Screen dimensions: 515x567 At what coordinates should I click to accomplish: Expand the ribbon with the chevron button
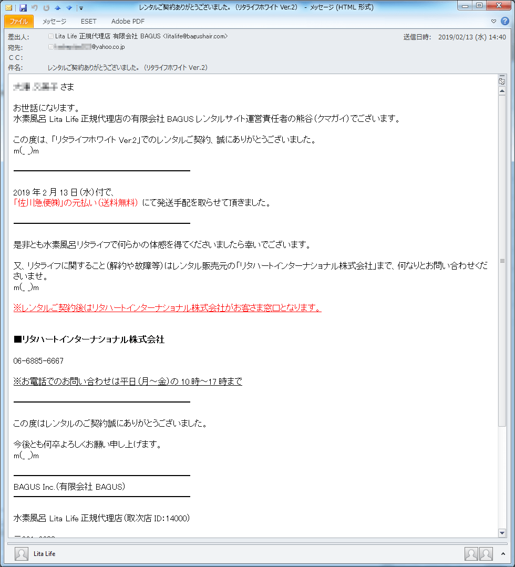[493, 22]
